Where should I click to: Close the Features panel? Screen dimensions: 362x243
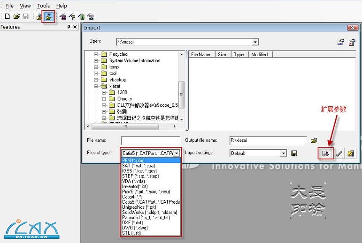point(75,27)
